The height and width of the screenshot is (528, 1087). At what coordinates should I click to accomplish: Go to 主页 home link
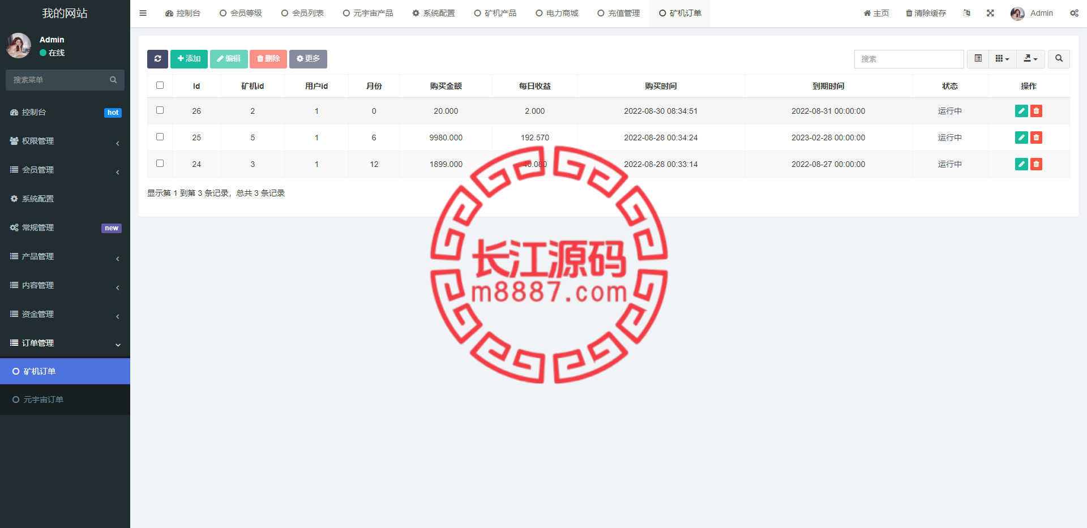tap(876, 13)
